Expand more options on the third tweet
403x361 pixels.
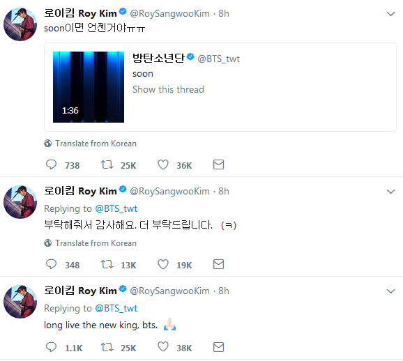click(x=390, y=291)
